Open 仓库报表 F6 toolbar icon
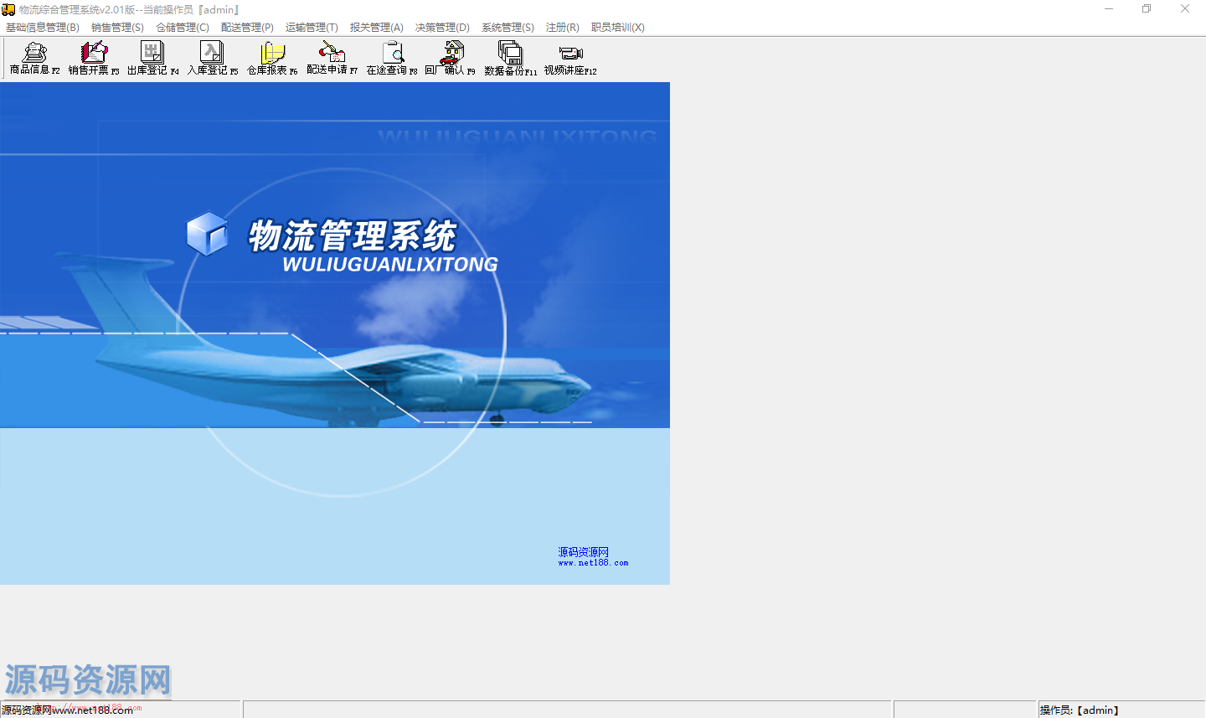1206x718 pixels. pos(272,58)
